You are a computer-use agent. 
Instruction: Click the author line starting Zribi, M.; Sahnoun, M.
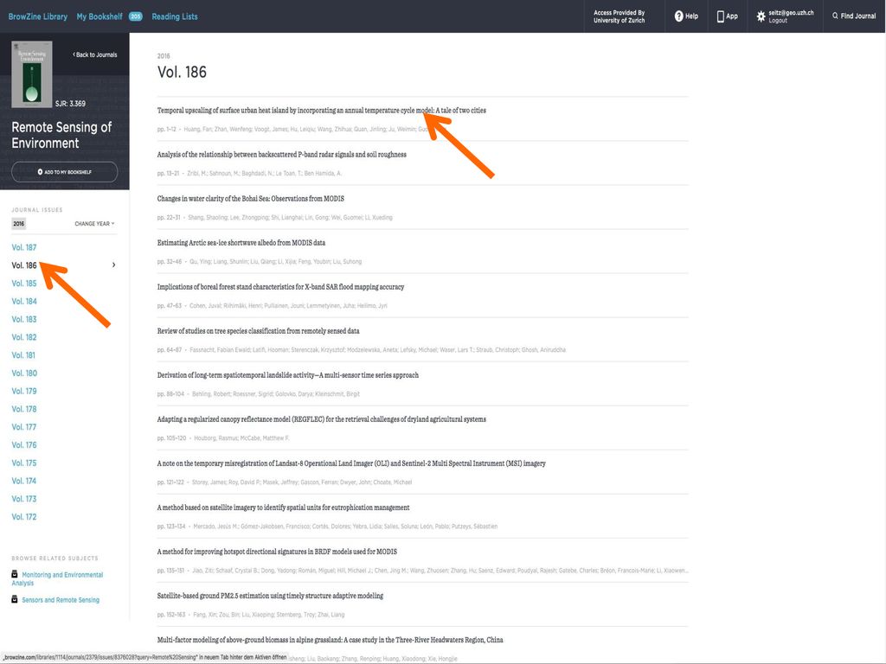coord(265,173)
